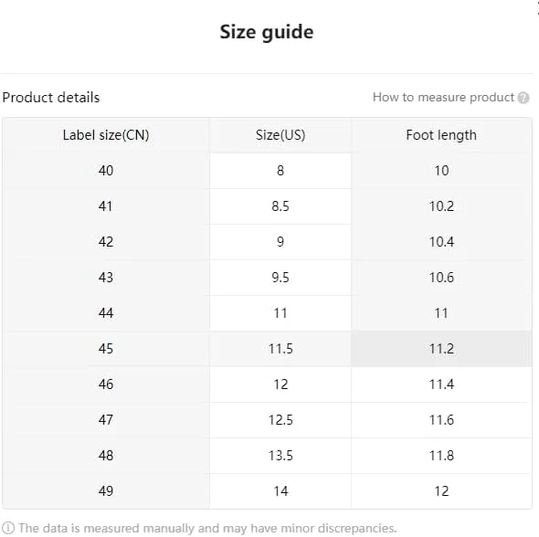Select the label size 45 row

(x=267, y=349)
